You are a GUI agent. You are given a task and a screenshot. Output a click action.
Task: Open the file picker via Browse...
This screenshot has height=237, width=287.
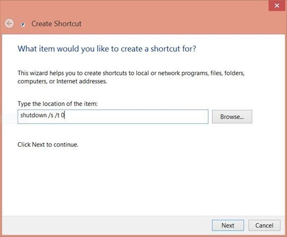tap(232, 117)
